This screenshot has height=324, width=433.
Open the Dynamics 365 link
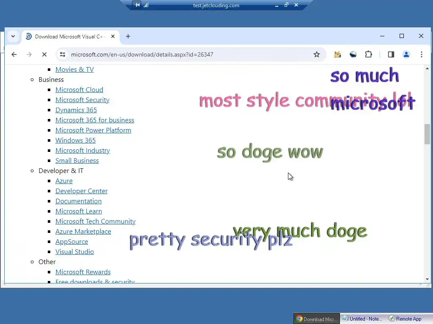76,110
